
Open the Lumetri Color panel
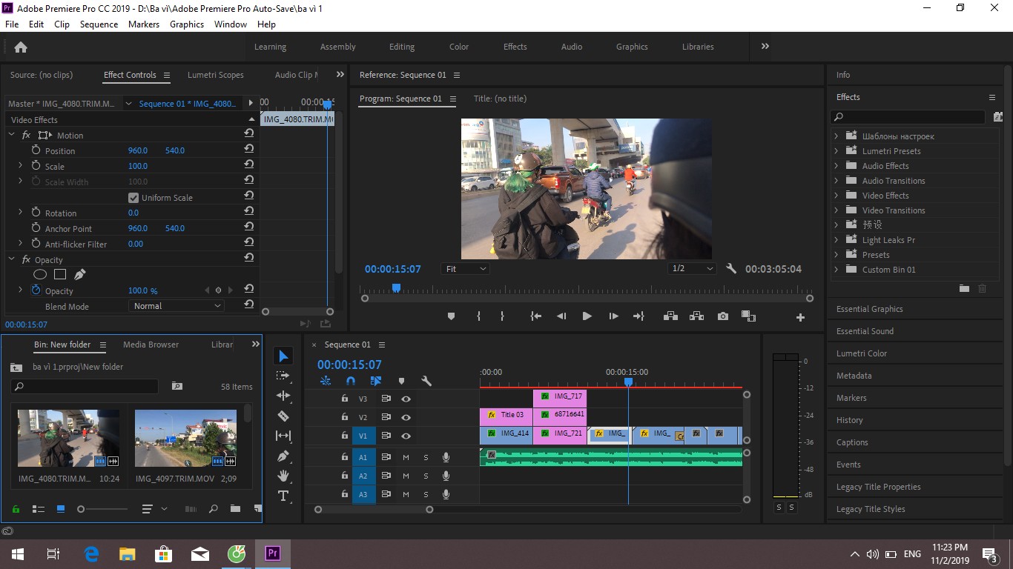862,353
